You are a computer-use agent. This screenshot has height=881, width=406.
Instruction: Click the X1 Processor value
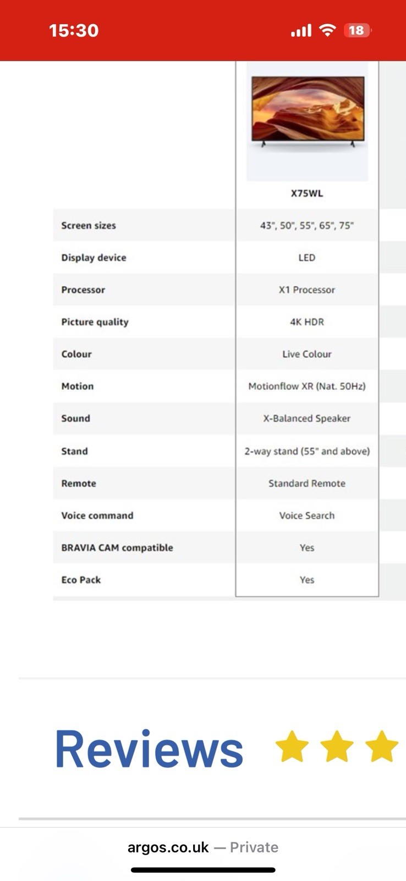pos(307,290)
